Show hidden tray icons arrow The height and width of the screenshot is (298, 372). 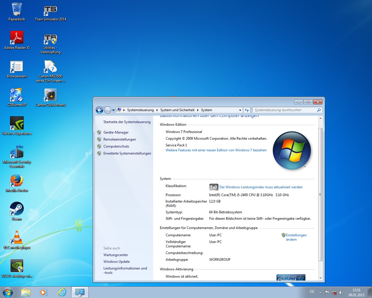tap(320, 292)
